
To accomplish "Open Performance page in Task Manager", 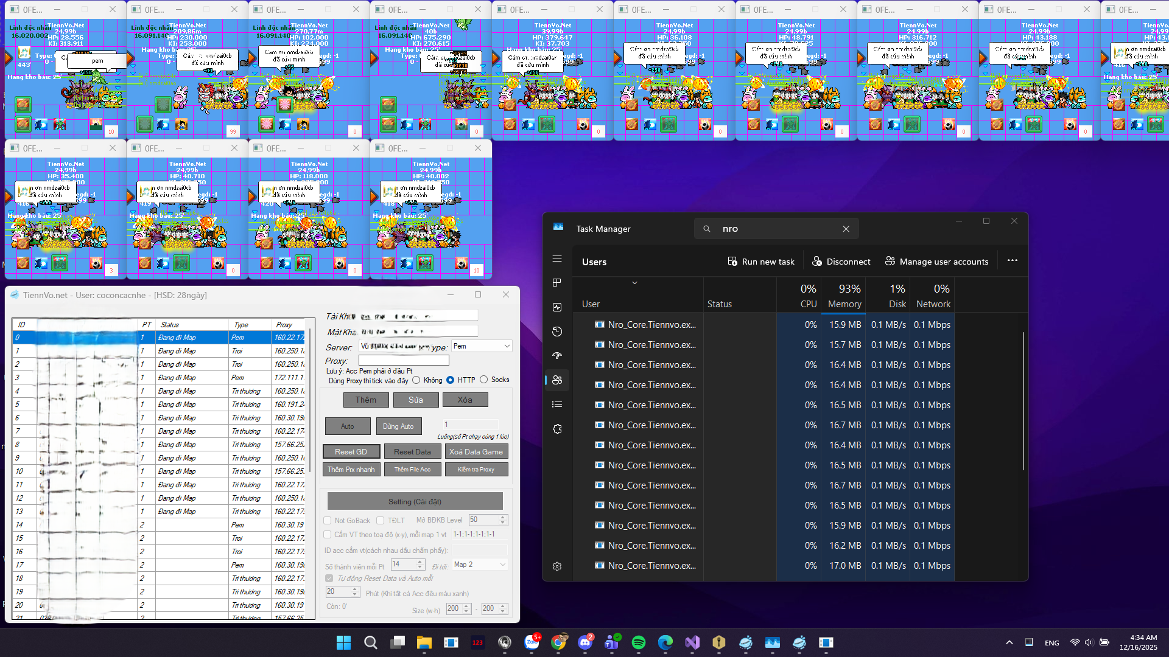I will tap(556, 307).
